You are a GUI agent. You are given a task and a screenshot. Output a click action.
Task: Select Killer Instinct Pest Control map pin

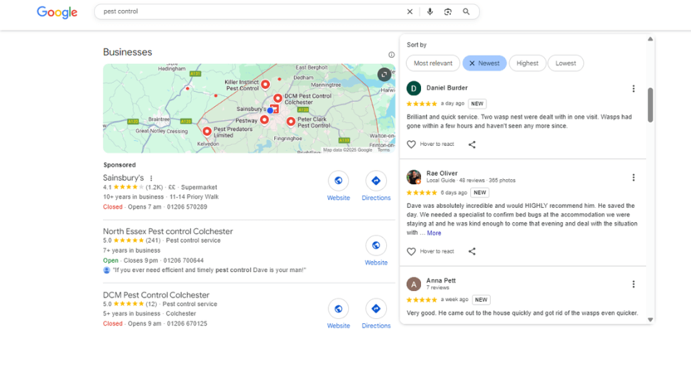tap(265, 85)
